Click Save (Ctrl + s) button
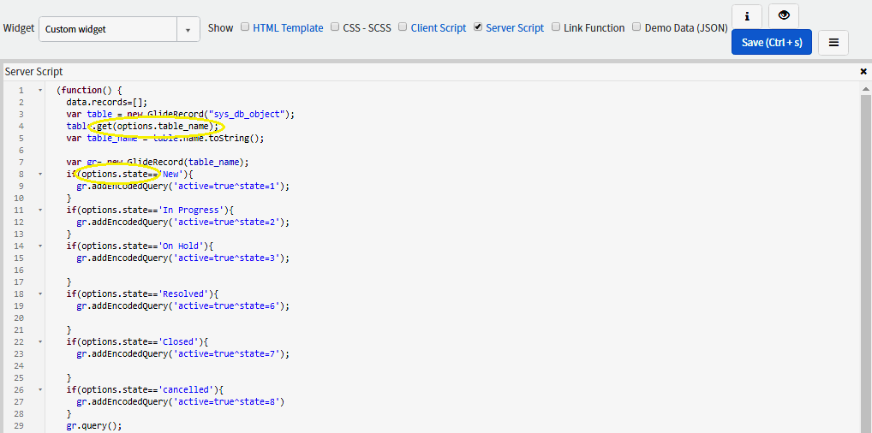Screen dimensions: 872x433 (x=771, y=42)
